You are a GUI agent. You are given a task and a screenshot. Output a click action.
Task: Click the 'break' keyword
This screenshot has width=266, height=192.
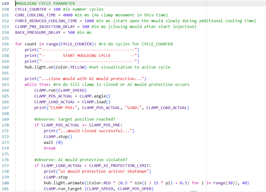coord(50,148)
